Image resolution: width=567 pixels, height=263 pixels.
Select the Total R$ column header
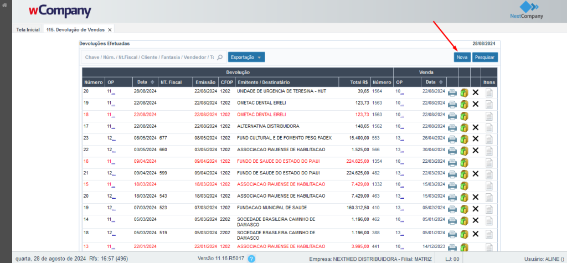355,82
